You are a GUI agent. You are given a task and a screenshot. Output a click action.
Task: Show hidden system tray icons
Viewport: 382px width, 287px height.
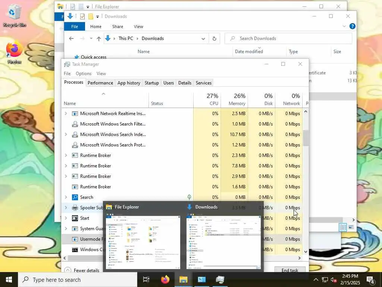(x=316, y=280)
